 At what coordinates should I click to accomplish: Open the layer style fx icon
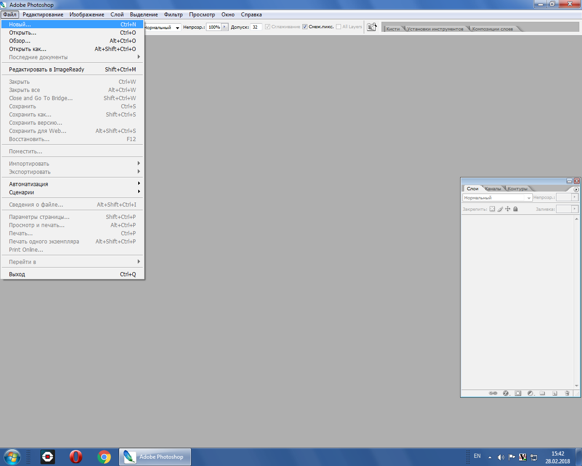click(x=506, y=393)
